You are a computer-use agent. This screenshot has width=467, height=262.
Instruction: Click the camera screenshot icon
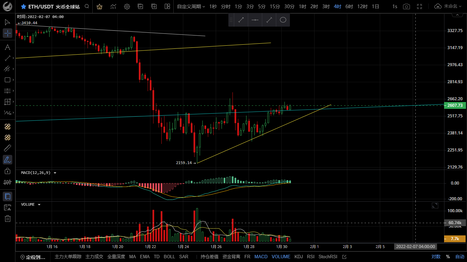(406, 6)
